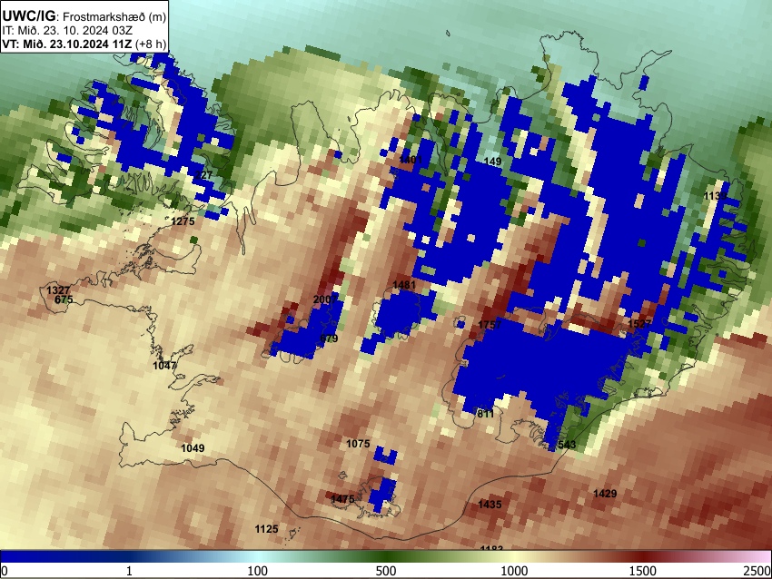This screenshot has height=579, width=772.
Task: Click the map value 675
Action: click(x=64, y=299)
